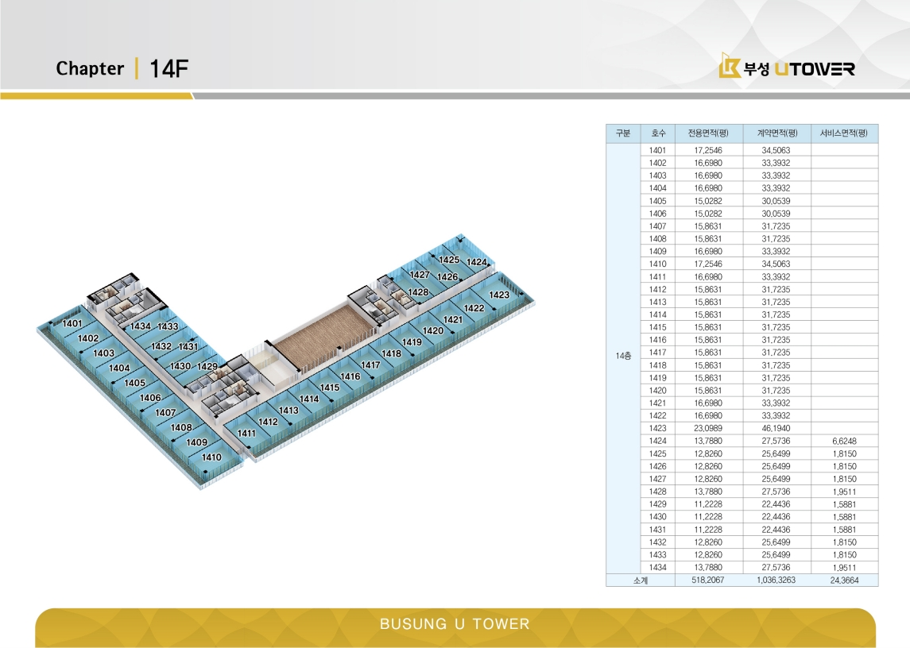Click service area value '6.6248'
910x648 pixels.
(x=844, y=441)
